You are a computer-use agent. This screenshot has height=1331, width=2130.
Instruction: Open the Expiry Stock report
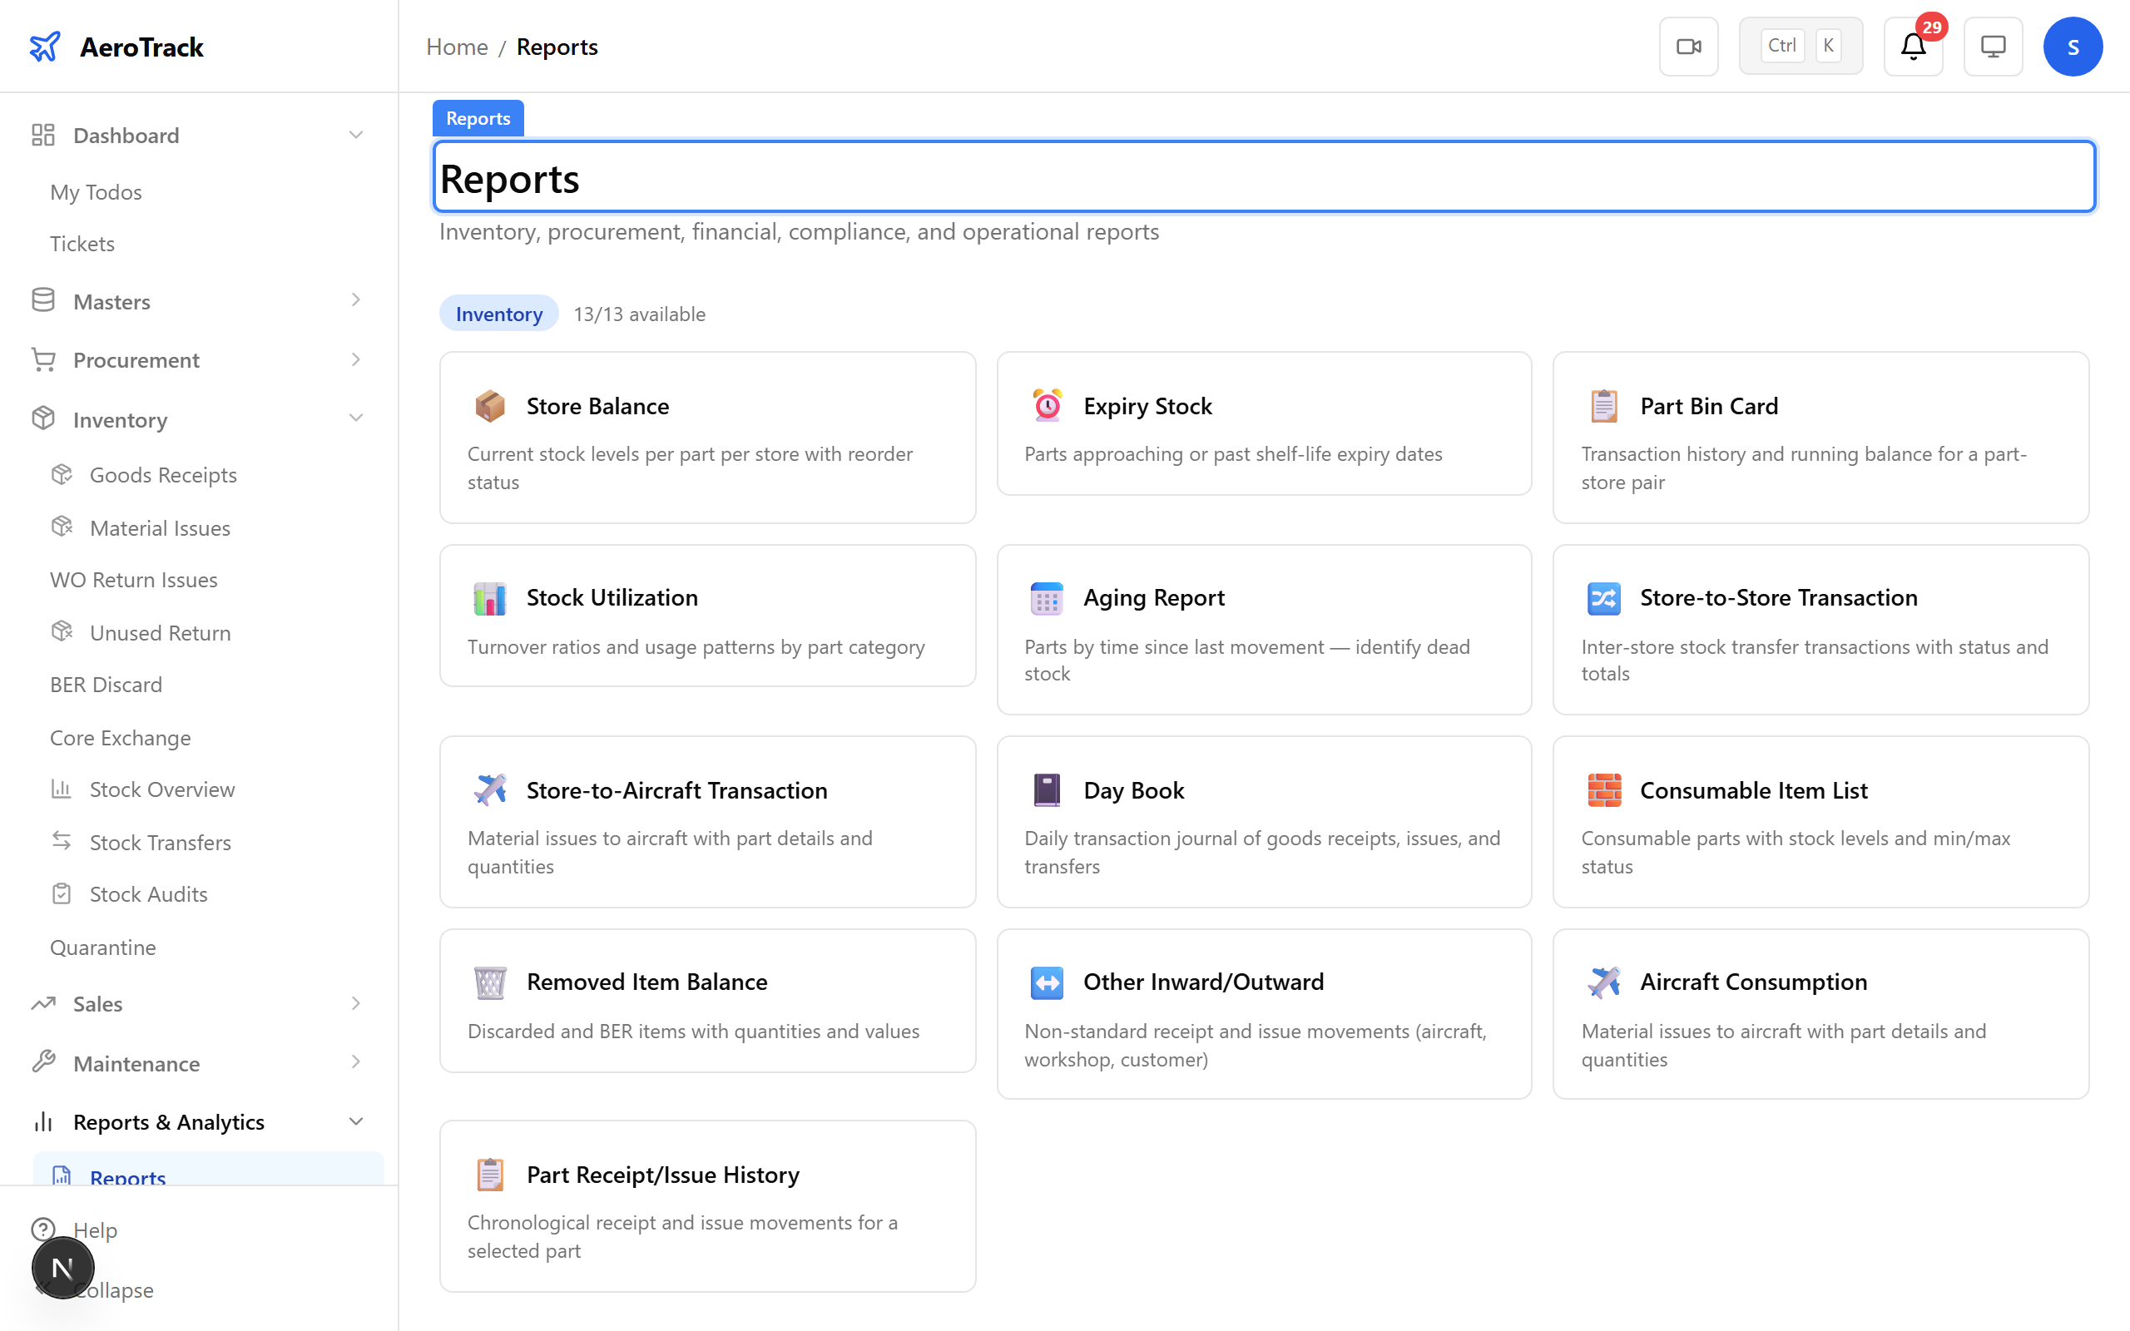pyautogui.click(x=1147, y=405)
